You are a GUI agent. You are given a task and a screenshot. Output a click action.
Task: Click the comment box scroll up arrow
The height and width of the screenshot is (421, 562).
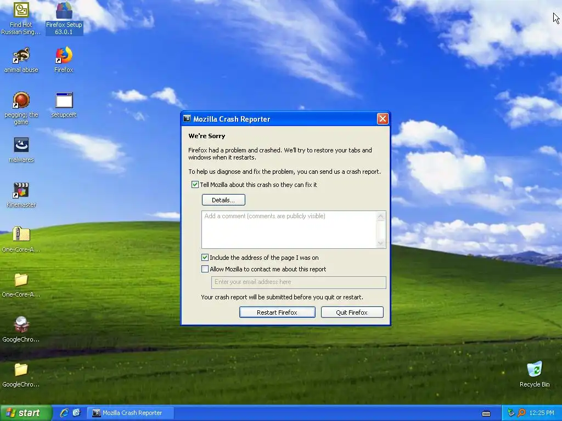pos(381,216)
